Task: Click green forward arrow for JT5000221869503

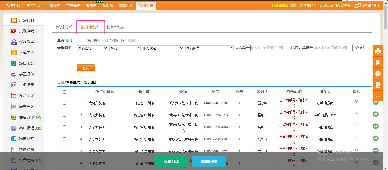Action: 376,138
